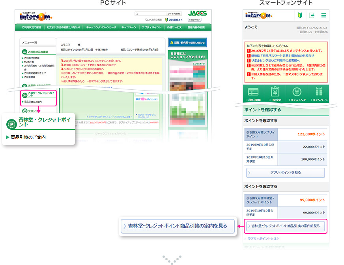Click the お客様にはこのショップがおすすめ banner
The height and width of the screenshot is (265, 344).
point(187,55)
